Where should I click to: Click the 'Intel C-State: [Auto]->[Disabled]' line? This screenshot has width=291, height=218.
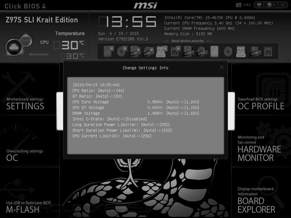(110, 119)
